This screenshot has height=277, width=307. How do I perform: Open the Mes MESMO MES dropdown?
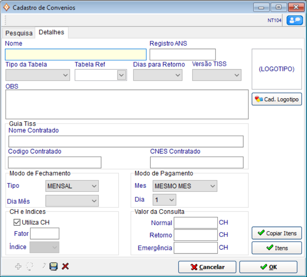pyautogui.click(x=185, y=186)
